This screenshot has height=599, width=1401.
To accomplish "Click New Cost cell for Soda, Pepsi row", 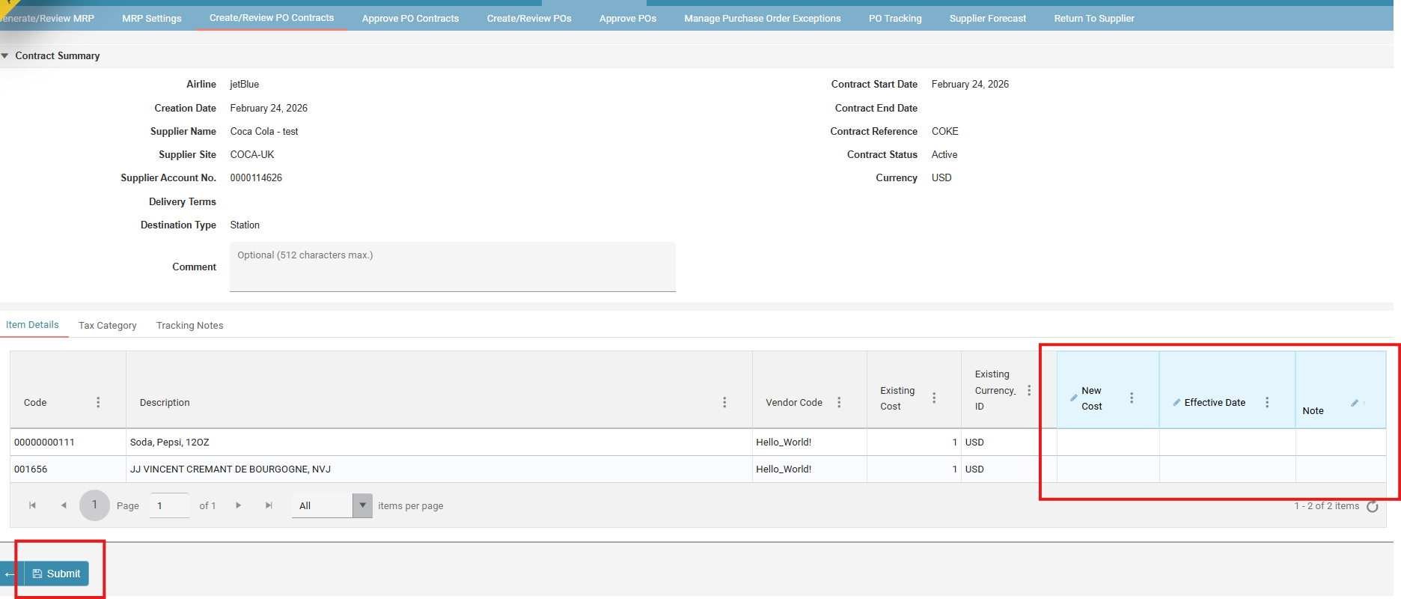I will [x=1108, y=442].
